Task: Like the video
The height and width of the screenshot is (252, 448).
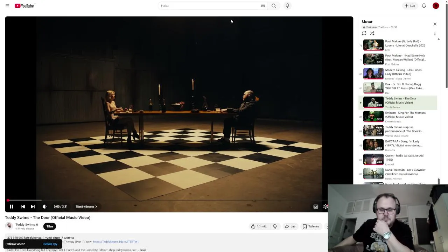Action: (x=259, y=226)
